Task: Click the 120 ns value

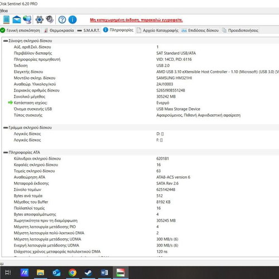Action: coord(162,252)
